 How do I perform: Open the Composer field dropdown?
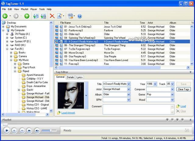(x=172, y=89)
